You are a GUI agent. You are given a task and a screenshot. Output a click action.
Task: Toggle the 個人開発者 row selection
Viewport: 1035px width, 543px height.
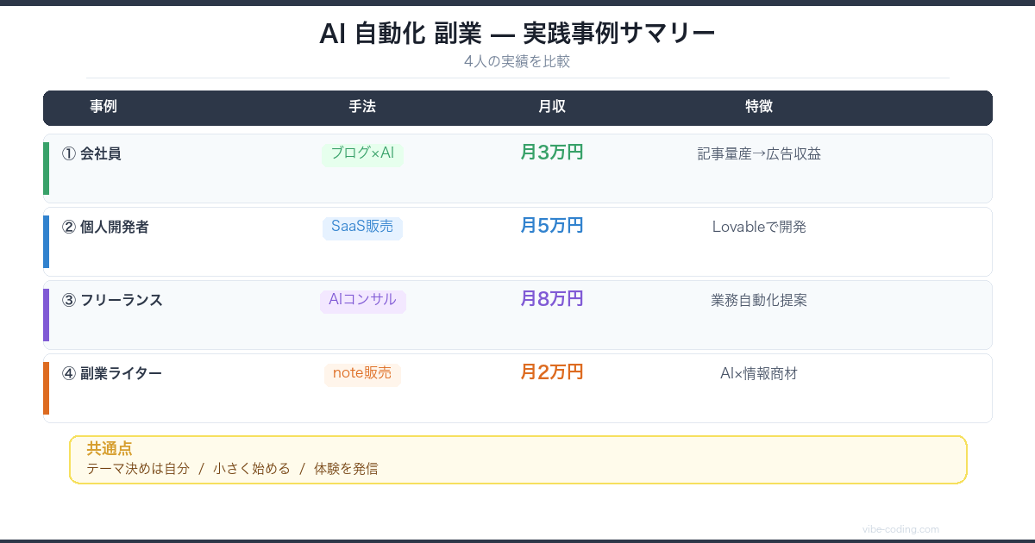coord(517,241)
